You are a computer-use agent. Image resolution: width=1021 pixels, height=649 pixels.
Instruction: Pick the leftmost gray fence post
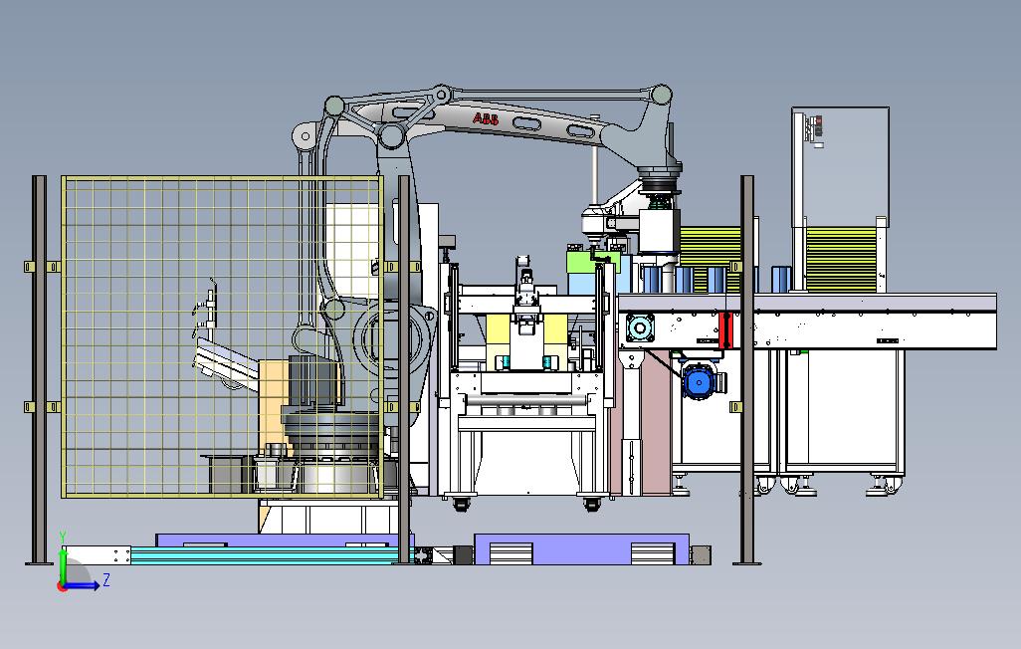click(x=40, y=370)
